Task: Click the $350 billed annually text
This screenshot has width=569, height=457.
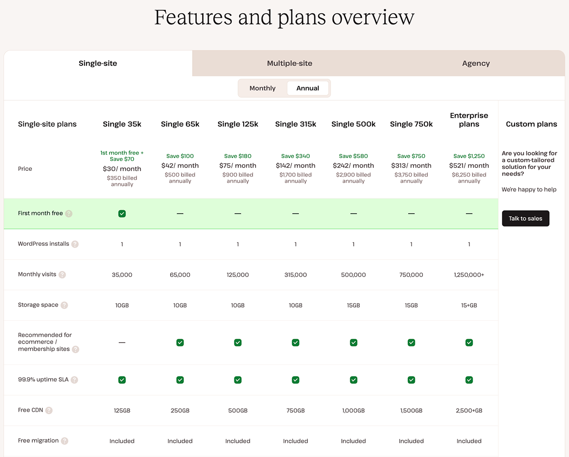Action: (x=122, y=181)
